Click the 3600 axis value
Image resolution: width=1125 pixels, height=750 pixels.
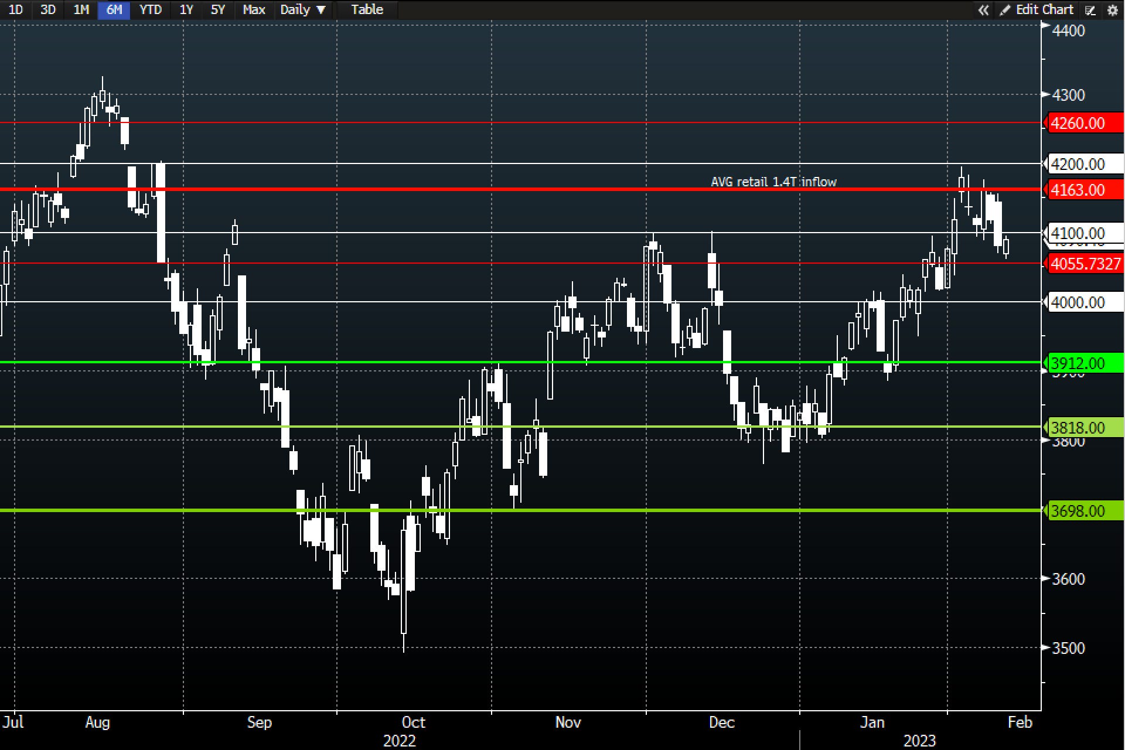coord(1069,579)
